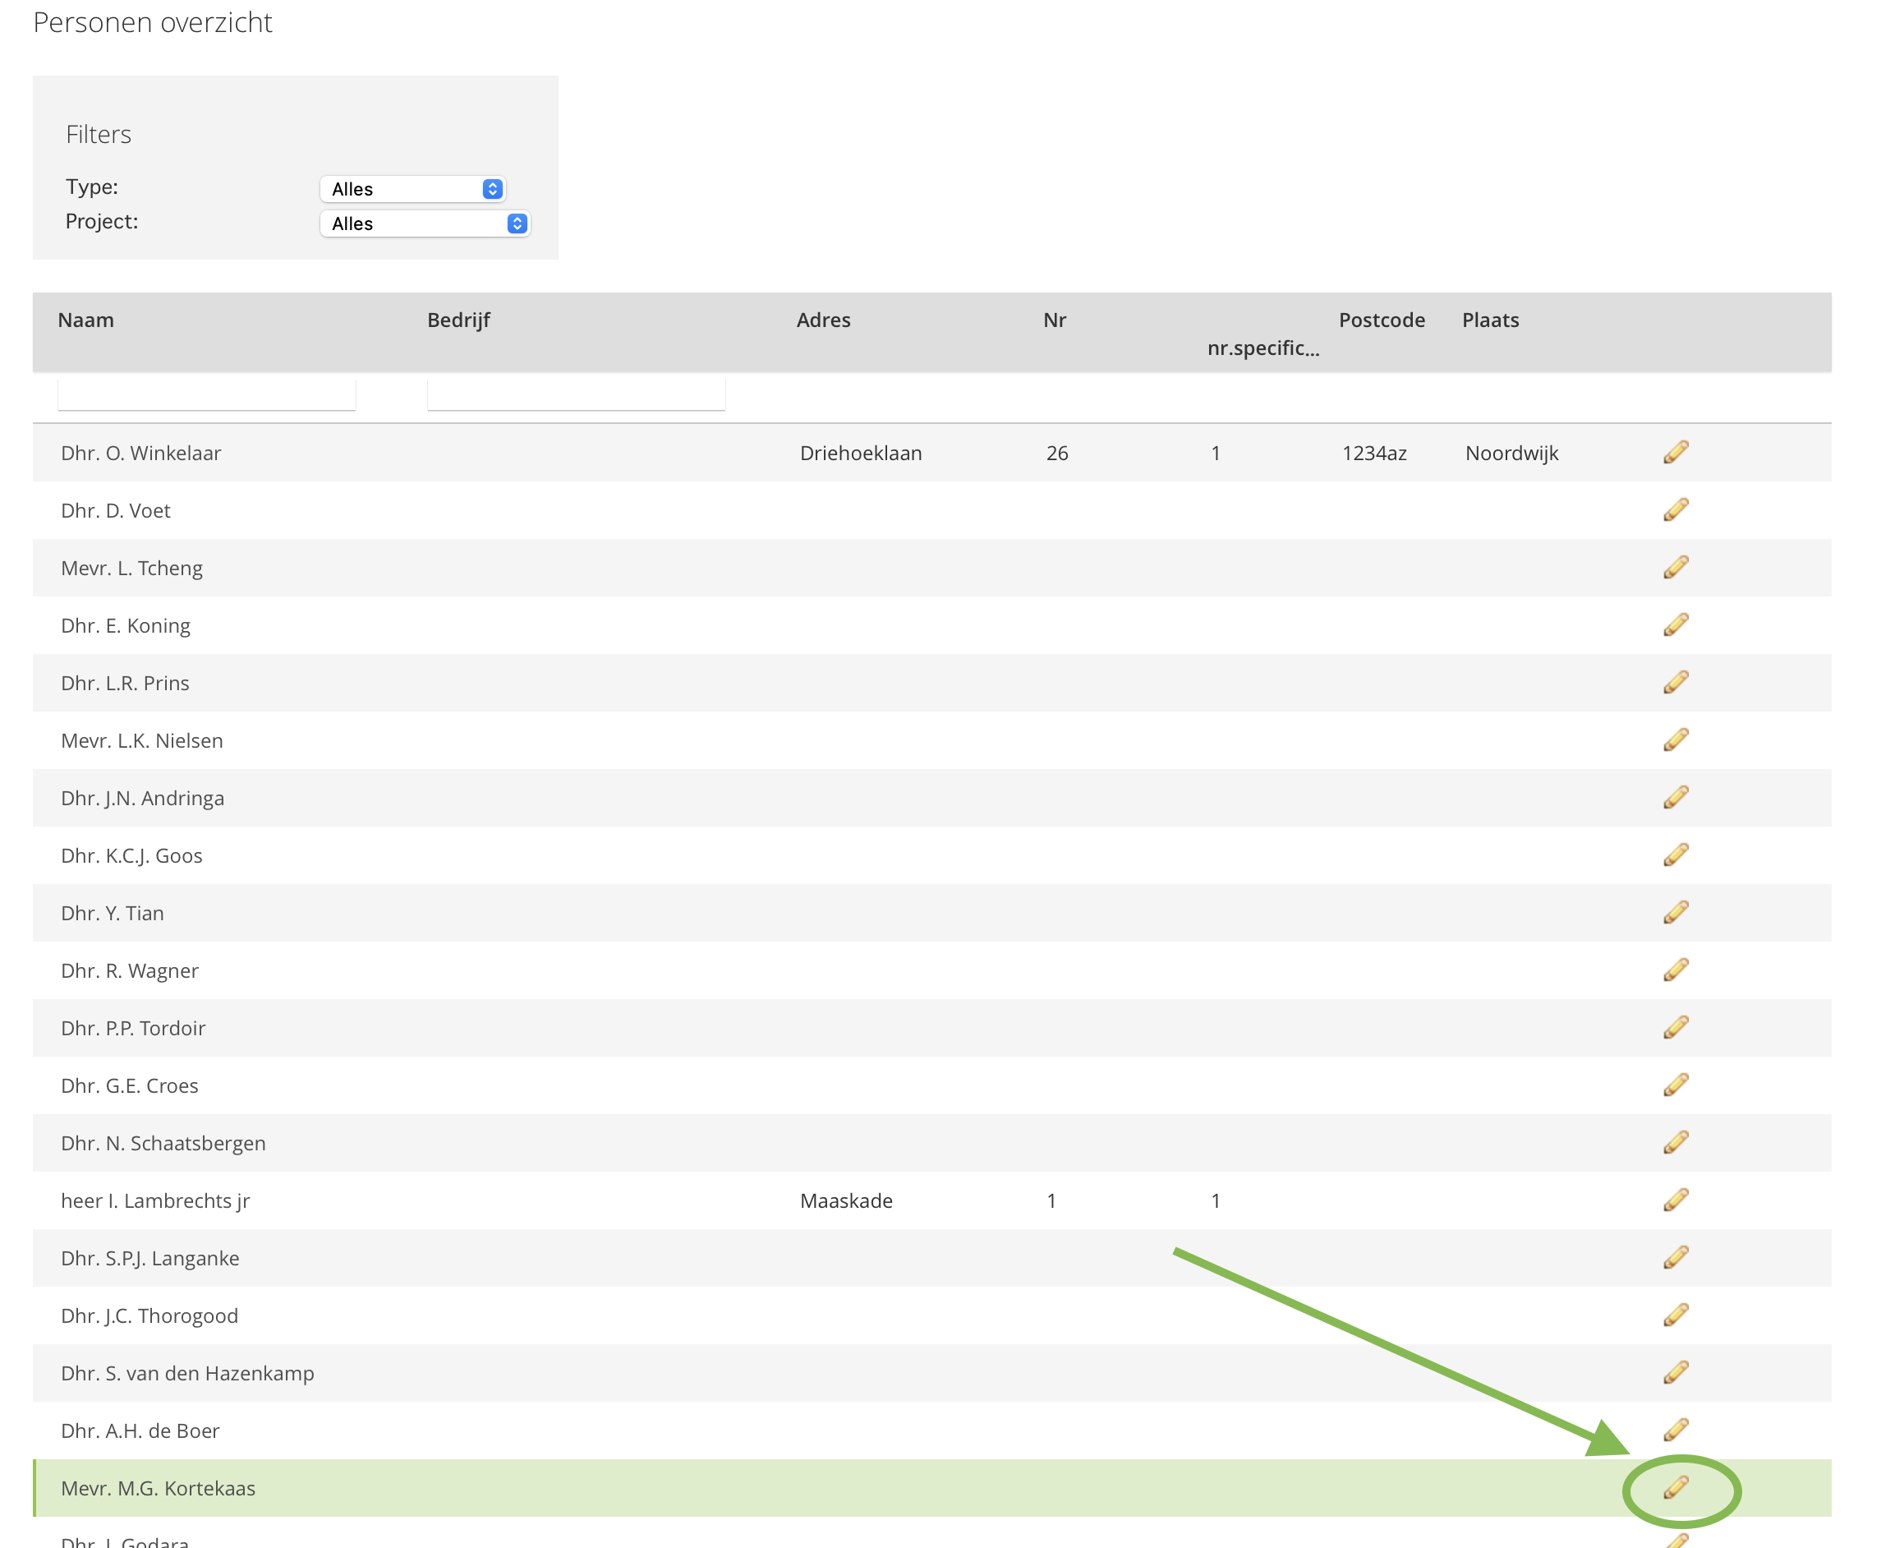The height and width of the screenshot is (1548, 1881).
Task: Click pencil icon for Dhr. G.E. Croes
Action: tap(1675, 1085)
